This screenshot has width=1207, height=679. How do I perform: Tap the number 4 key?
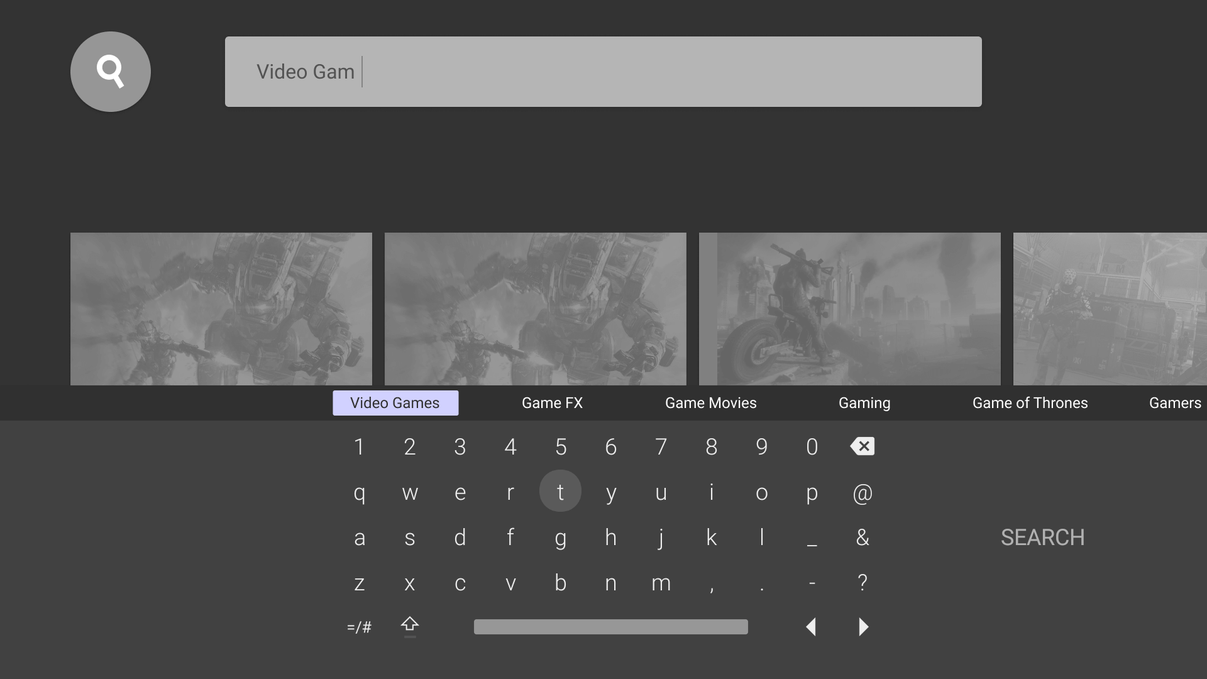click(510, 447)
